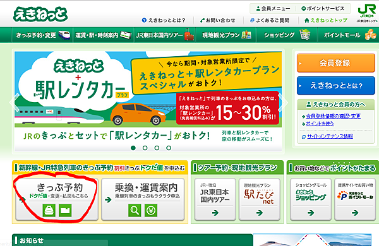Viewport: 379px width, 246px height.
Task: Select the first carousel dot
Action: pos(133,148)
